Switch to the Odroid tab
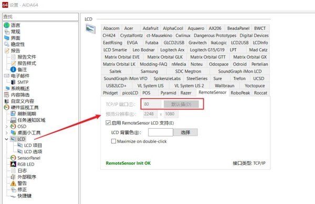 [240, 64]
